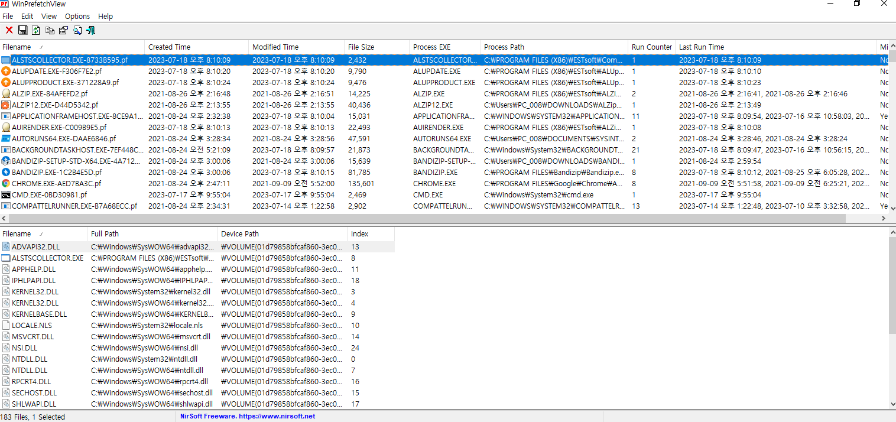Click the KERNEL32.DLL row with System32 path

coord(197,292)
